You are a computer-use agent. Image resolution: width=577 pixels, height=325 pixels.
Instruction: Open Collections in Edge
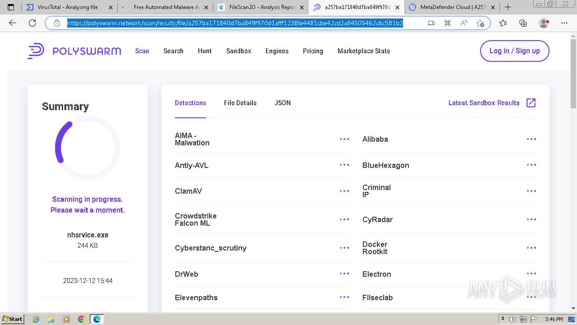[523, 23]
